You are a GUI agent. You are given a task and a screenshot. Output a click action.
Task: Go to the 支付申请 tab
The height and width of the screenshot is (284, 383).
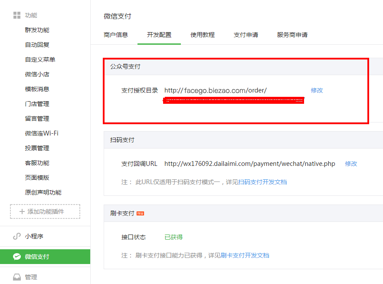pyautogui.click(x=246, y=35)
